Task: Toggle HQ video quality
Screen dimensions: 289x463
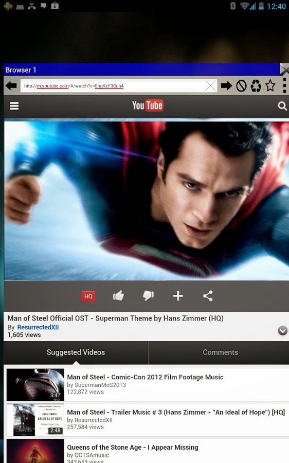Action: (88, 296)
